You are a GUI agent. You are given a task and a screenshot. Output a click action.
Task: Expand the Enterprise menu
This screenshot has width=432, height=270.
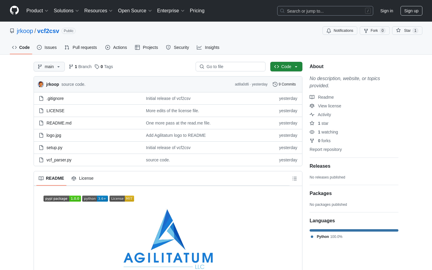tap(171, 11)
